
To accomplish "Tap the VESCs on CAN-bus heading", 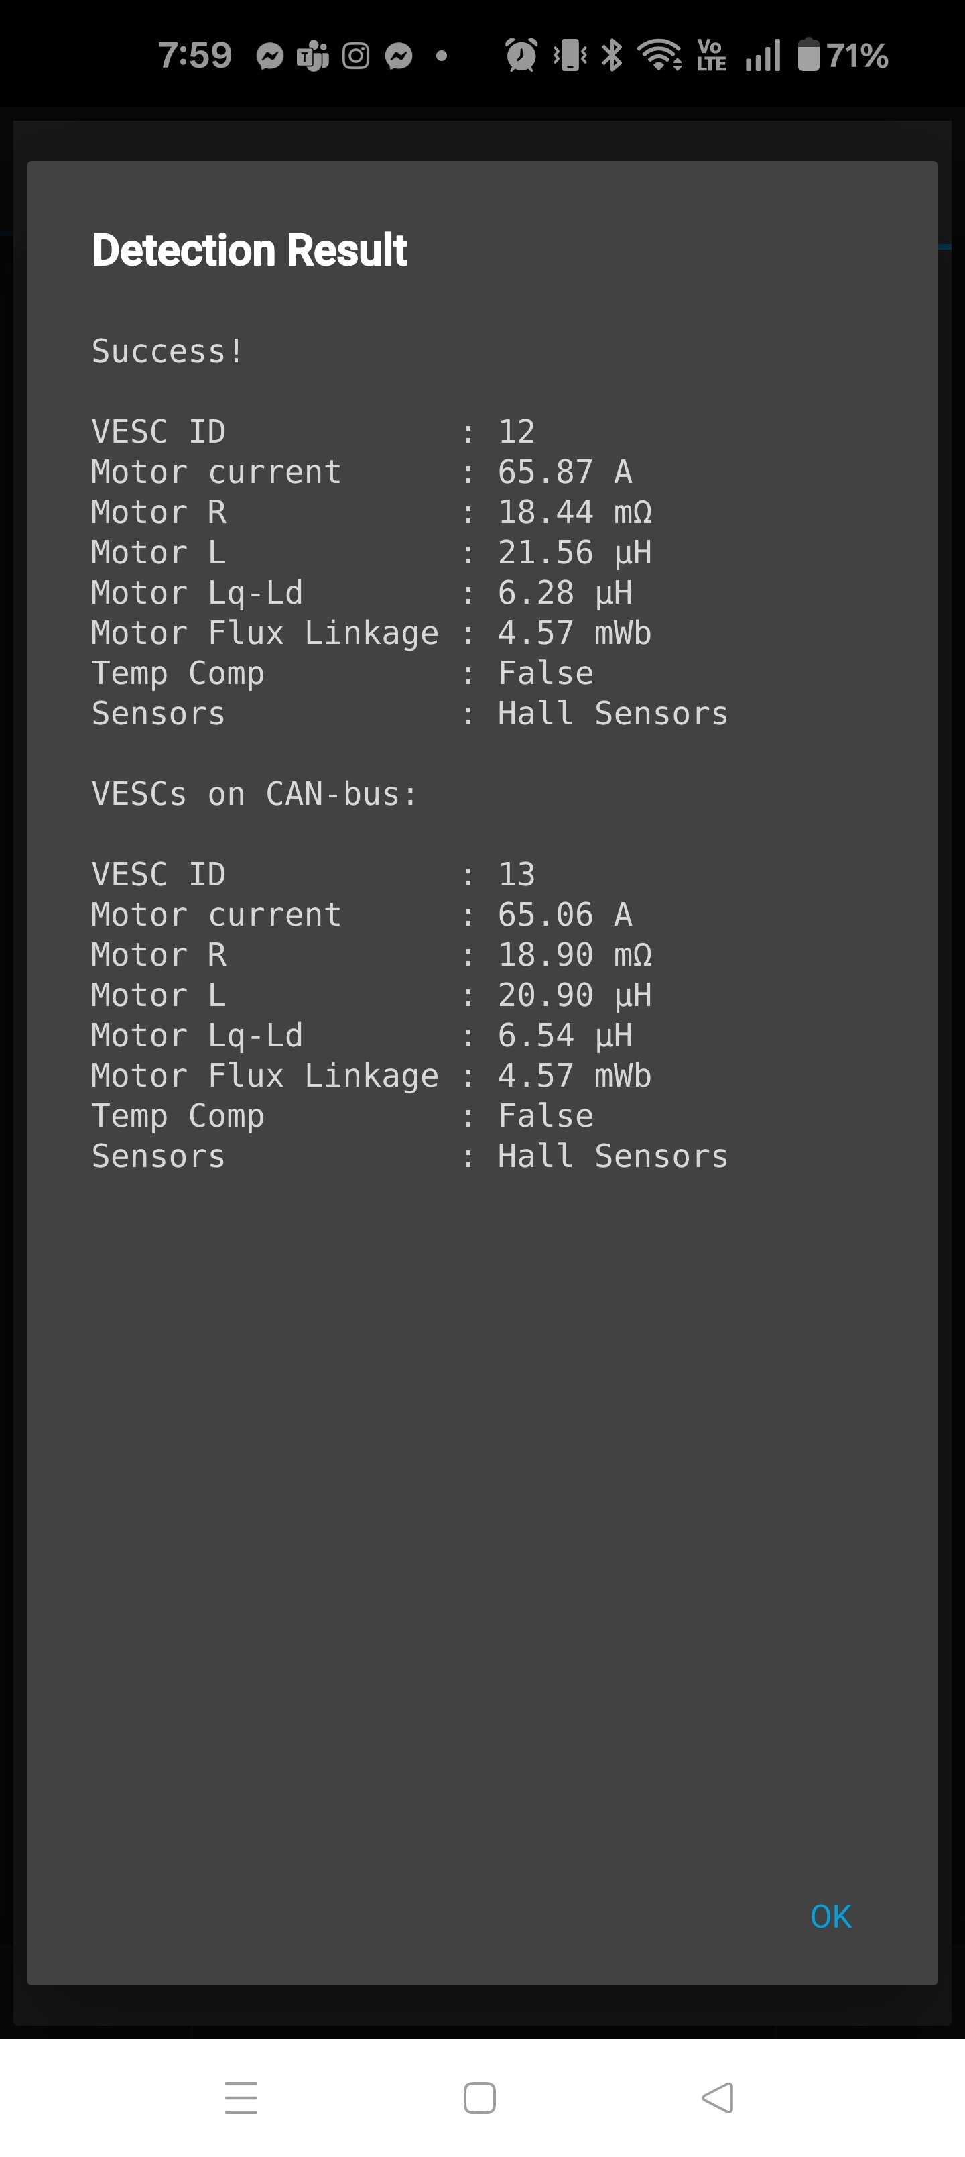I will (255, 794).
